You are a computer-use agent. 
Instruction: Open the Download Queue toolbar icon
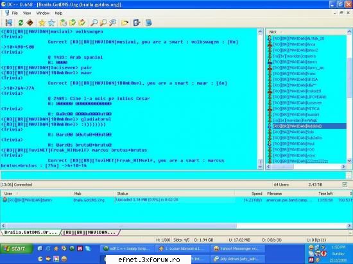coord(63,22)
